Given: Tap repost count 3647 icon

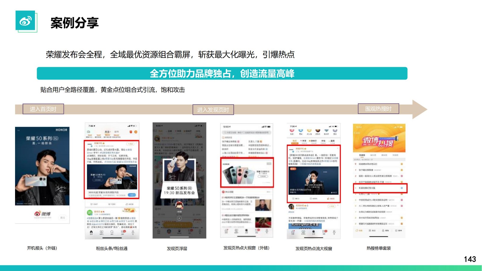Looking at the screenshot, I should [x=94, y=204].
